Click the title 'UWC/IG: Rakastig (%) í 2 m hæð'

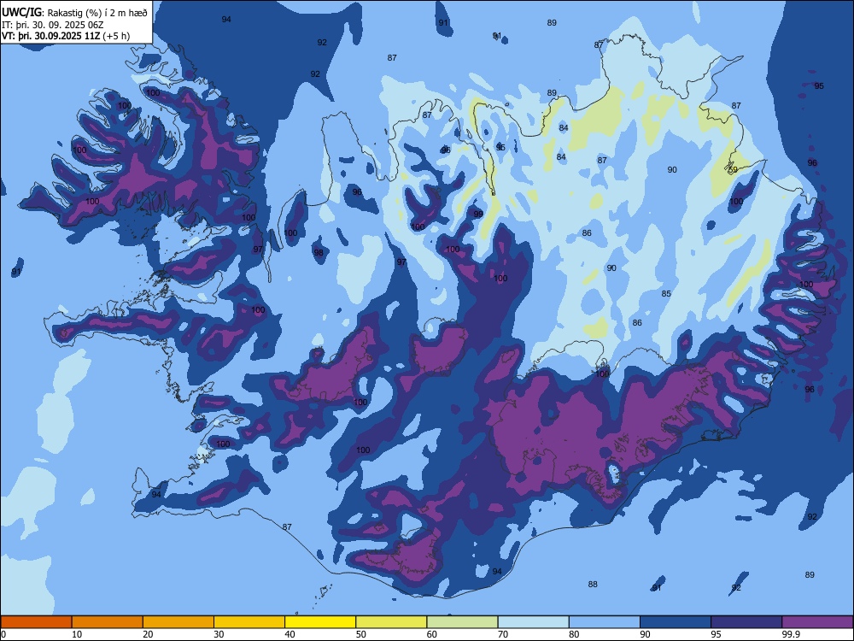pos(74,13)
